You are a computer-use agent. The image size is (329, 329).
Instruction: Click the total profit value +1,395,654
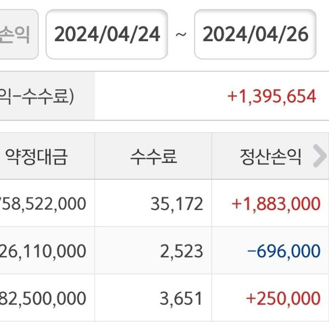tap(272, 97)
